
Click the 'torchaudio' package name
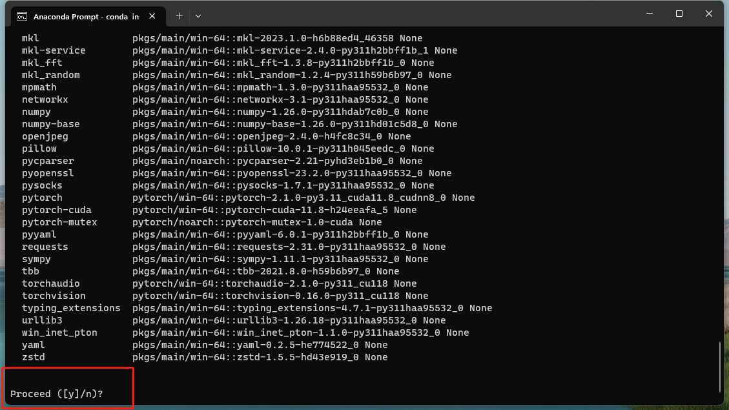(50, 283)
